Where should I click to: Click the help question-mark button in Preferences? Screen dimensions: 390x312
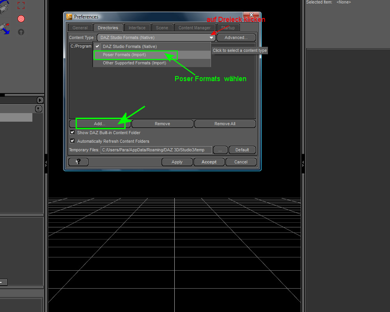click(x=78, y=162)
